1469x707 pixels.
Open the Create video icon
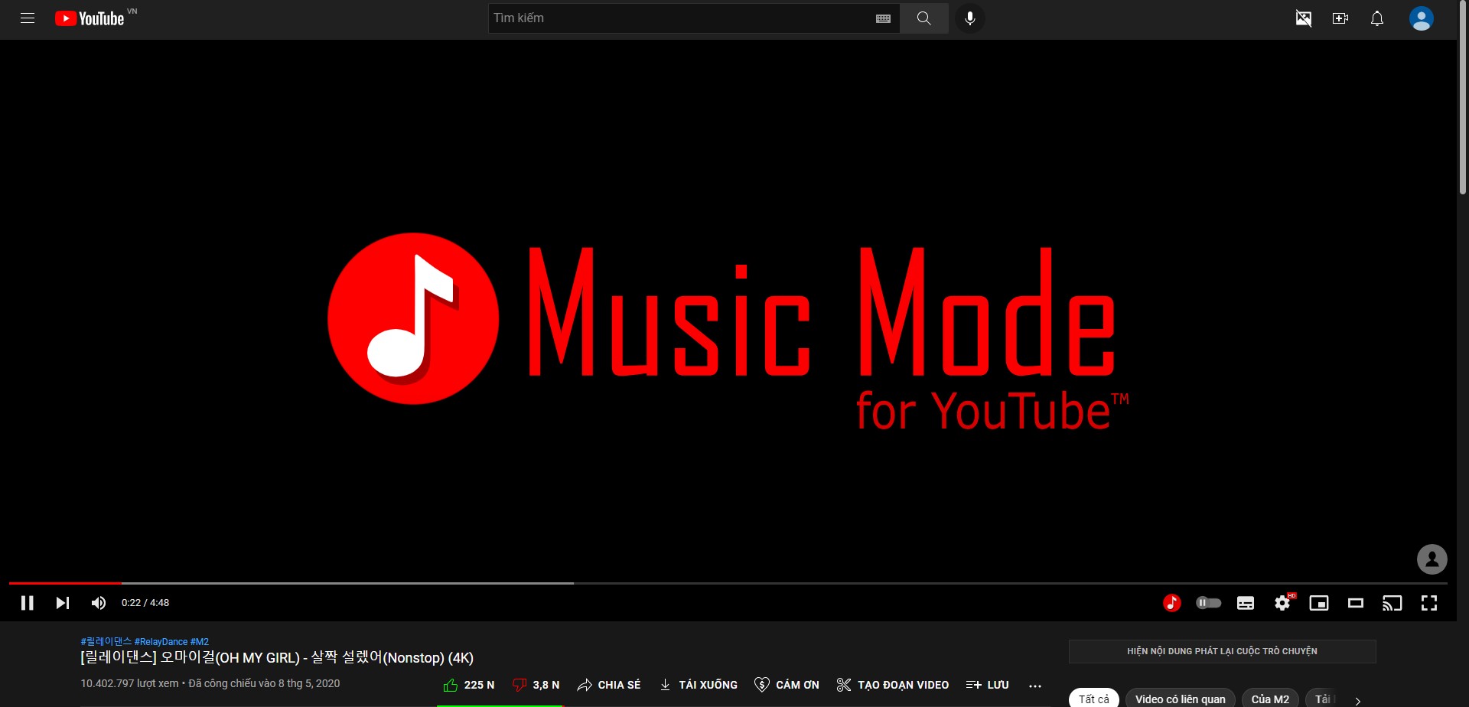(x=1340, y=18)
